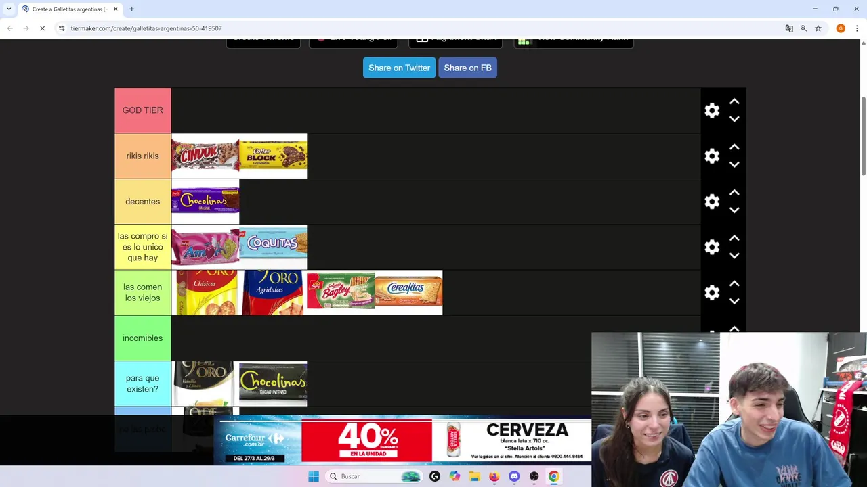Image resolution: width=867 pixels, height=487 pixels.
Task: Open settings gear for GOD TIER row
Action: click(x=712, y=110)
